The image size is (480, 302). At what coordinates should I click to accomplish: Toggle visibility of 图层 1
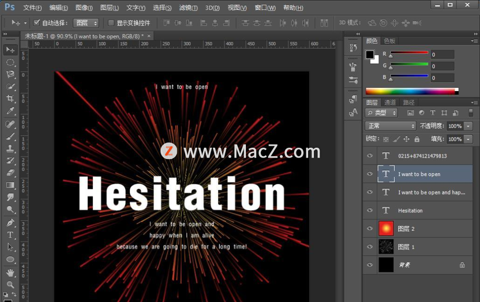370,247
